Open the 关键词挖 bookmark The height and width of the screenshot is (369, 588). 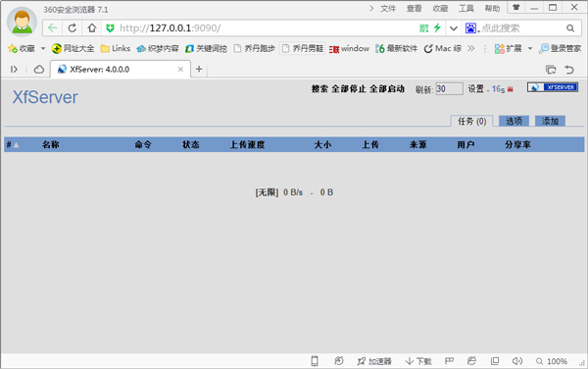pyautogui.click(x=206, y=48)
